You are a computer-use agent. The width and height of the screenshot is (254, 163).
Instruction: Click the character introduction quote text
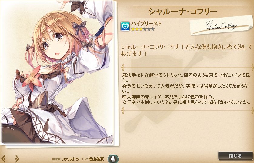tap(187, 50)
